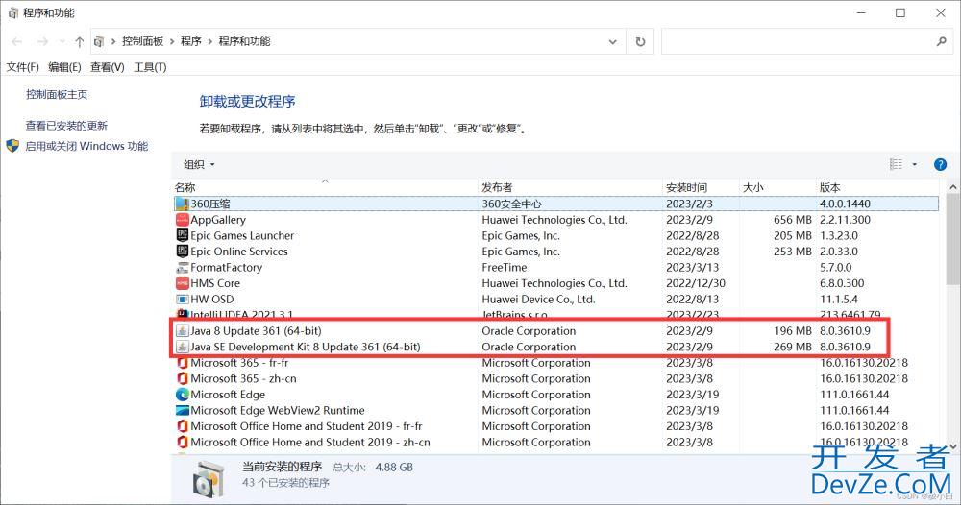Expand chevron after 控制面板 breadcrumb
The image size is (961, 505).
172,41
